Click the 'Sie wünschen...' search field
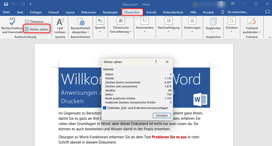The image size is (272, 146). point(238,12)
